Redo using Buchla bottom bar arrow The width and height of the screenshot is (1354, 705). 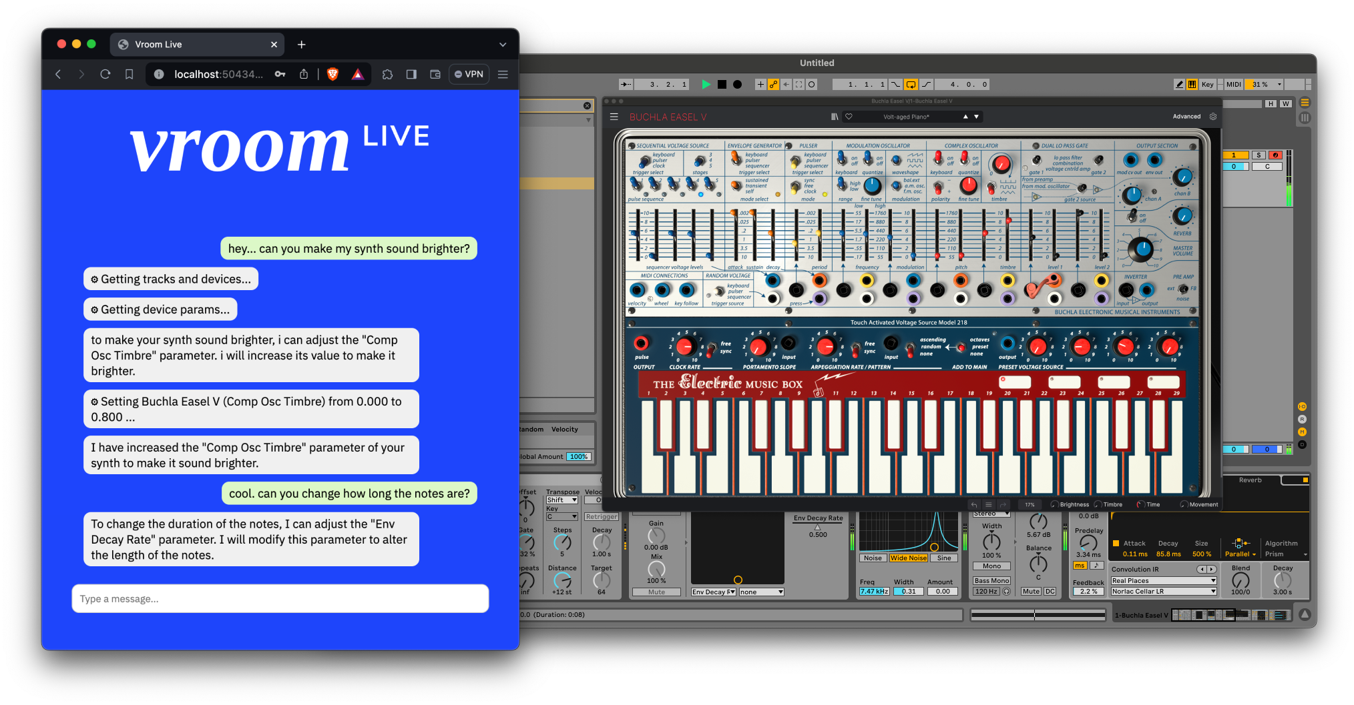pyautogui.click(x=1003, y=505)
